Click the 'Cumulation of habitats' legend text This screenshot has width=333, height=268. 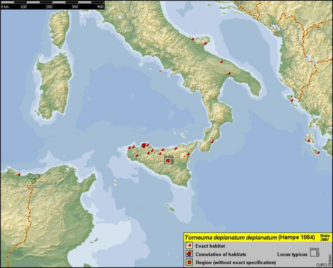221,254
